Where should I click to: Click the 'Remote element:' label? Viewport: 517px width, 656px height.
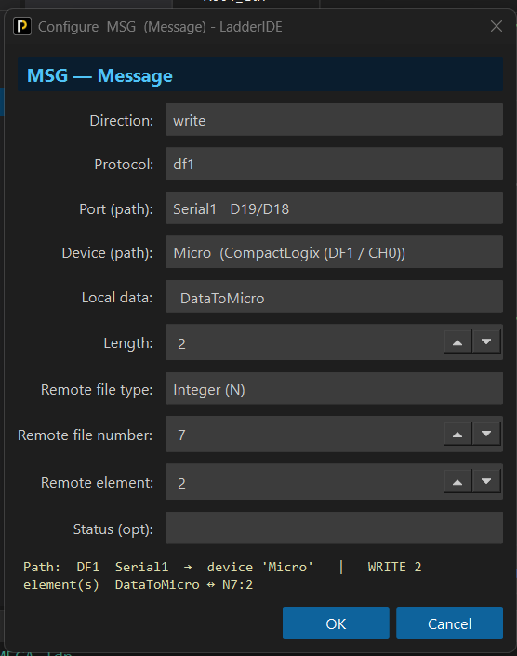coord(97,482)
